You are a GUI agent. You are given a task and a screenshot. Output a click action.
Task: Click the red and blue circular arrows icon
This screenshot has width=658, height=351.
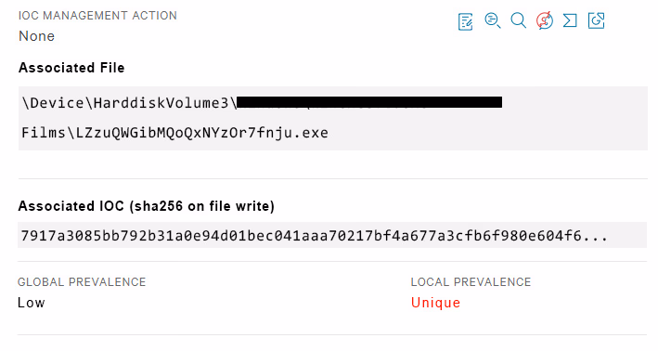tap(544, 20)
